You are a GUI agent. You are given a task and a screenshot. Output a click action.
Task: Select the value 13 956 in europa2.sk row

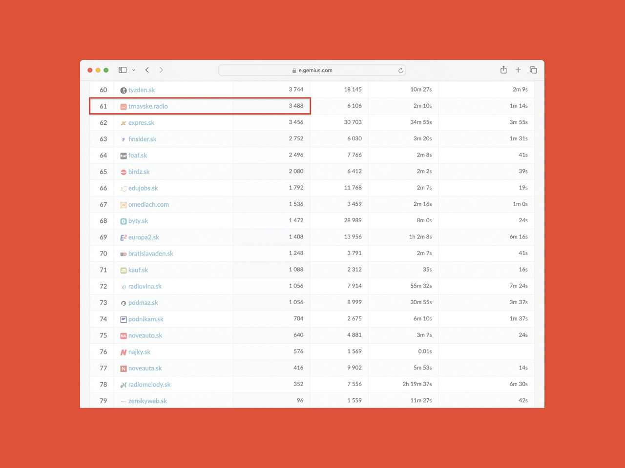353,236
